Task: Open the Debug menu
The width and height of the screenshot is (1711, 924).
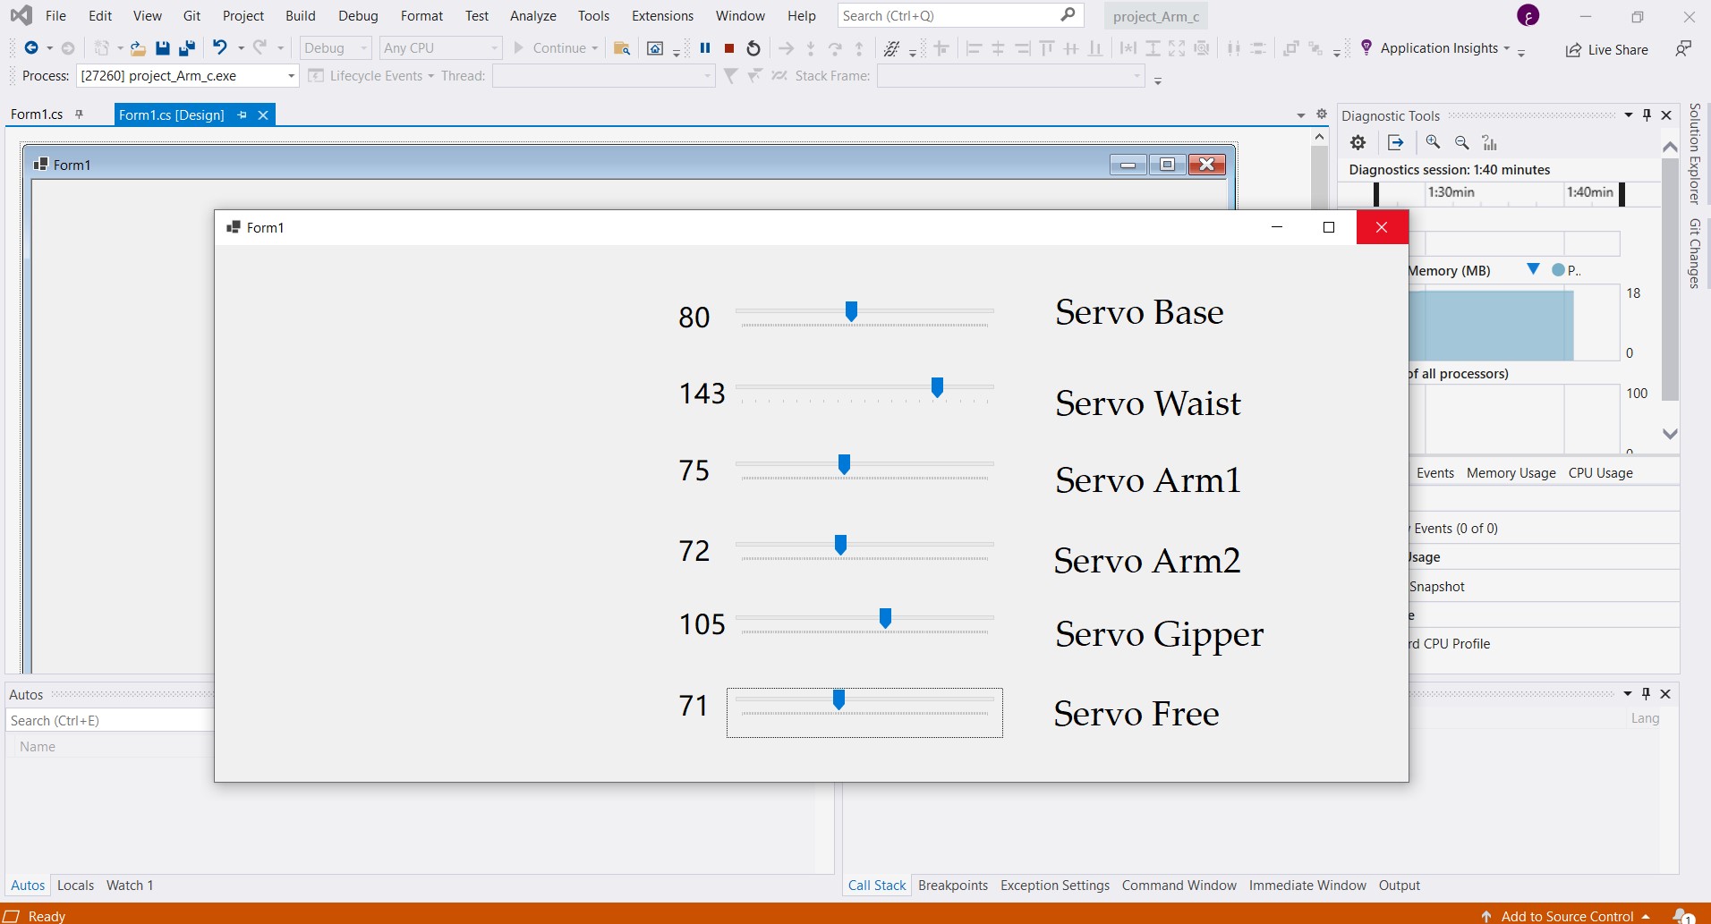Action: 358,16
